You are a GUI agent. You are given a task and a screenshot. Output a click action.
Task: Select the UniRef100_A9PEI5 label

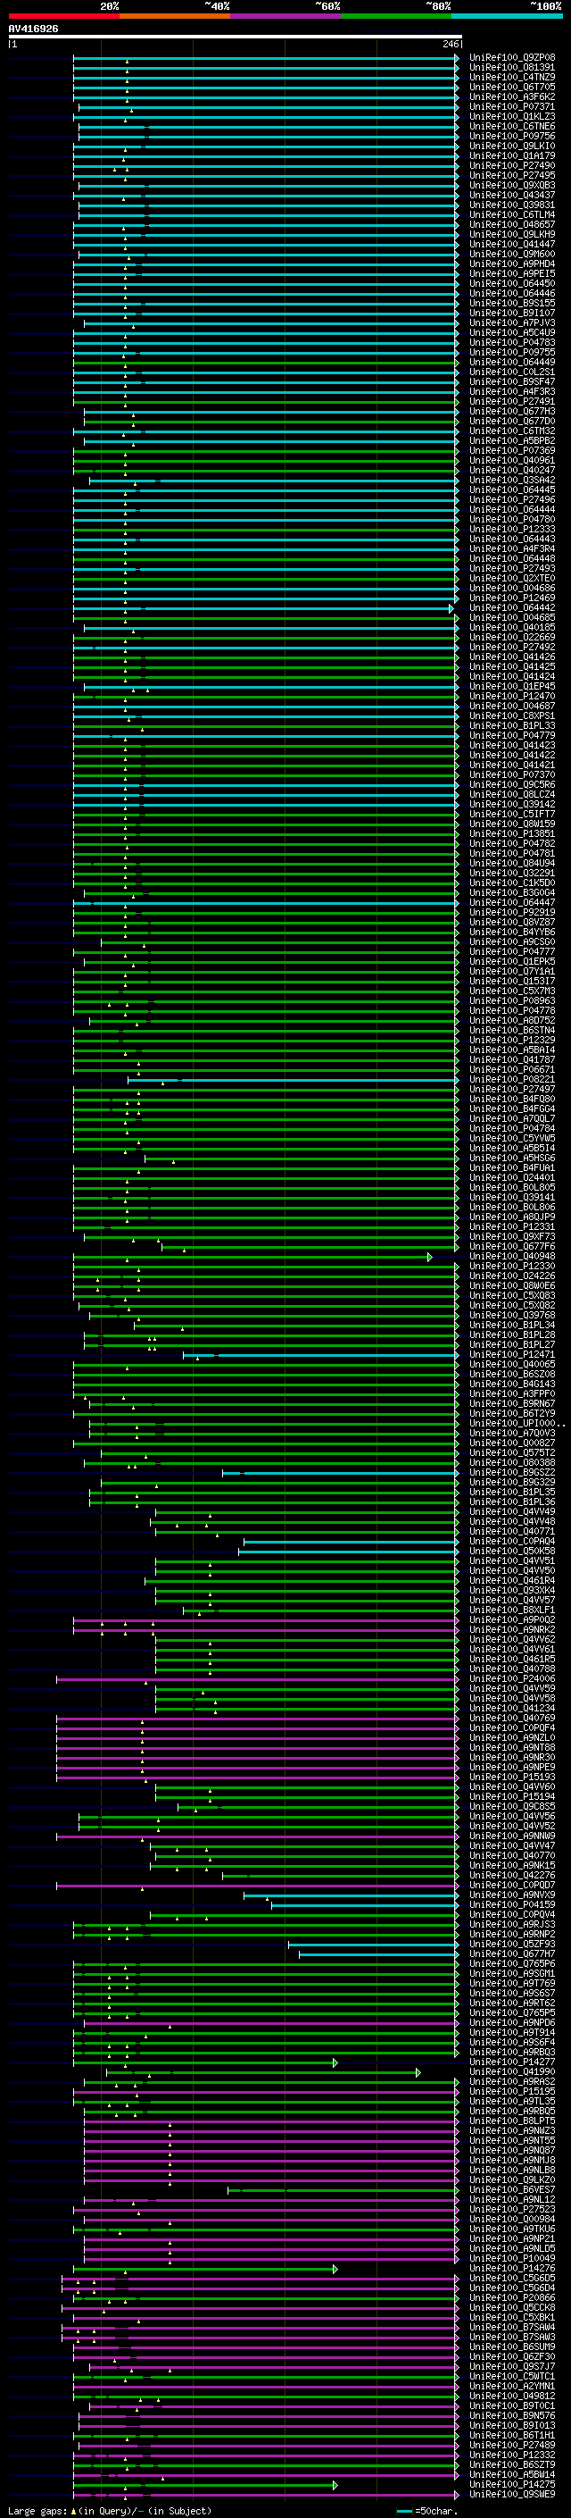point(512,273)
